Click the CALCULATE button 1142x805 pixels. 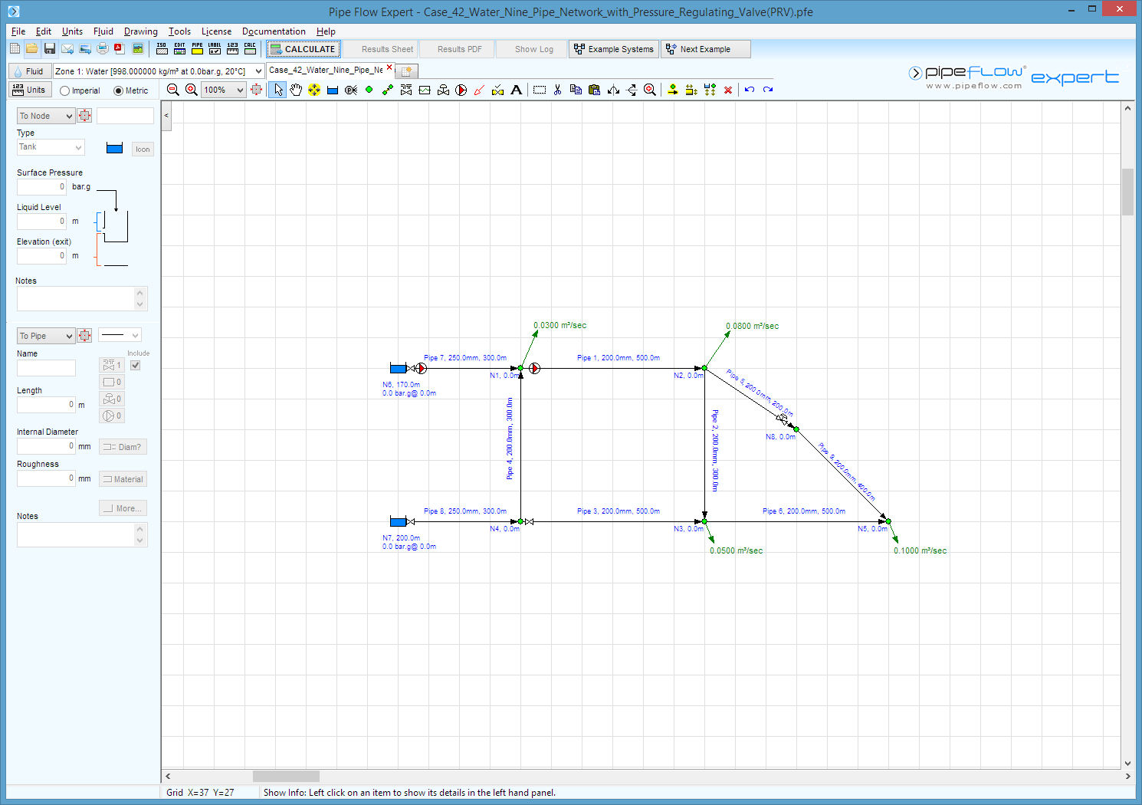click(303, 49)
